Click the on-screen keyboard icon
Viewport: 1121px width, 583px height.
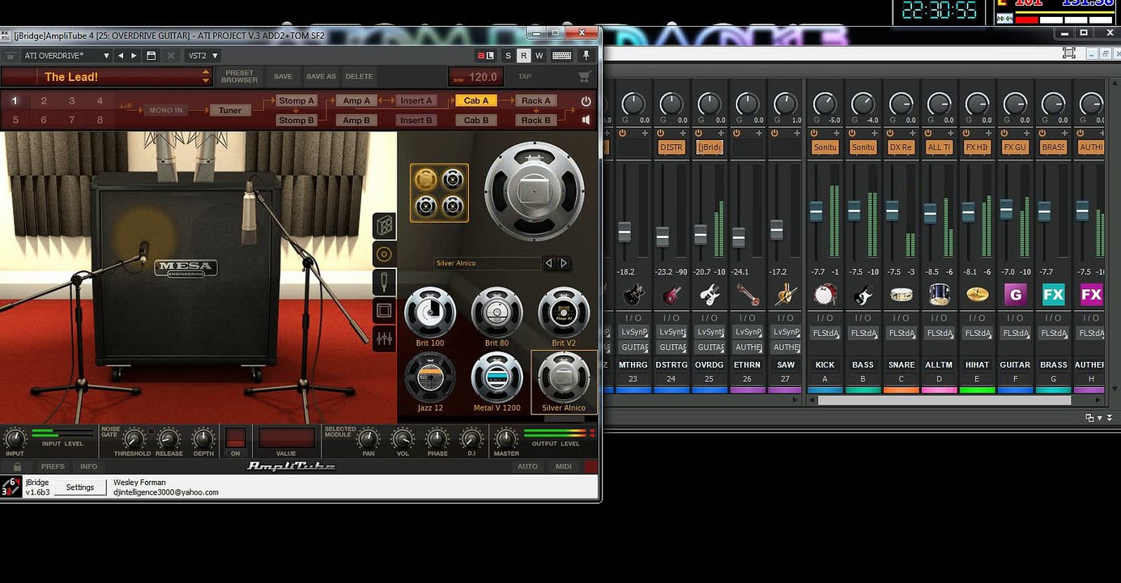coord(561,56)
